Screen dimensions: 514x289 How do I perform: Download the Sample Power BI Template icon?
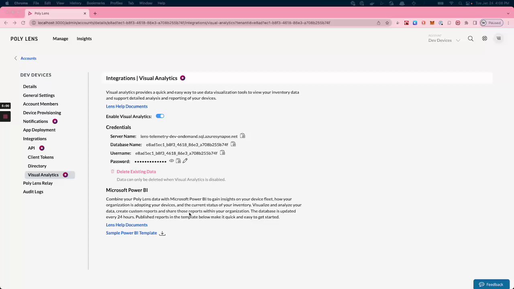tap(162, 233)
